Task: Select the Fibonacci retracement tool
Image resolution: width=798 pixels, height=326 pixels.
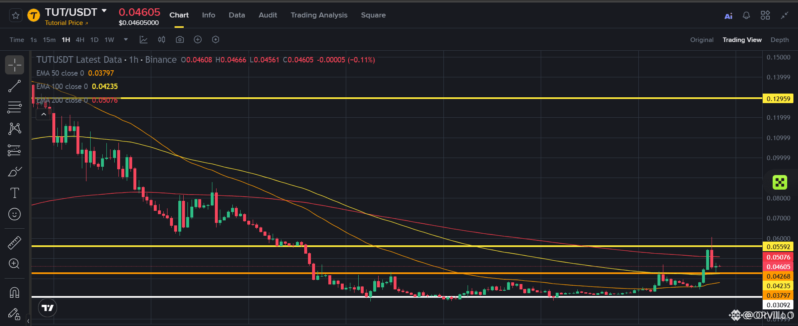Action: coord(15,107)
